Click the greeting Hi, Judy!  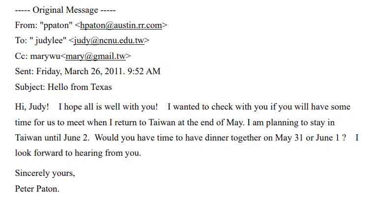(x=32, y=107)
